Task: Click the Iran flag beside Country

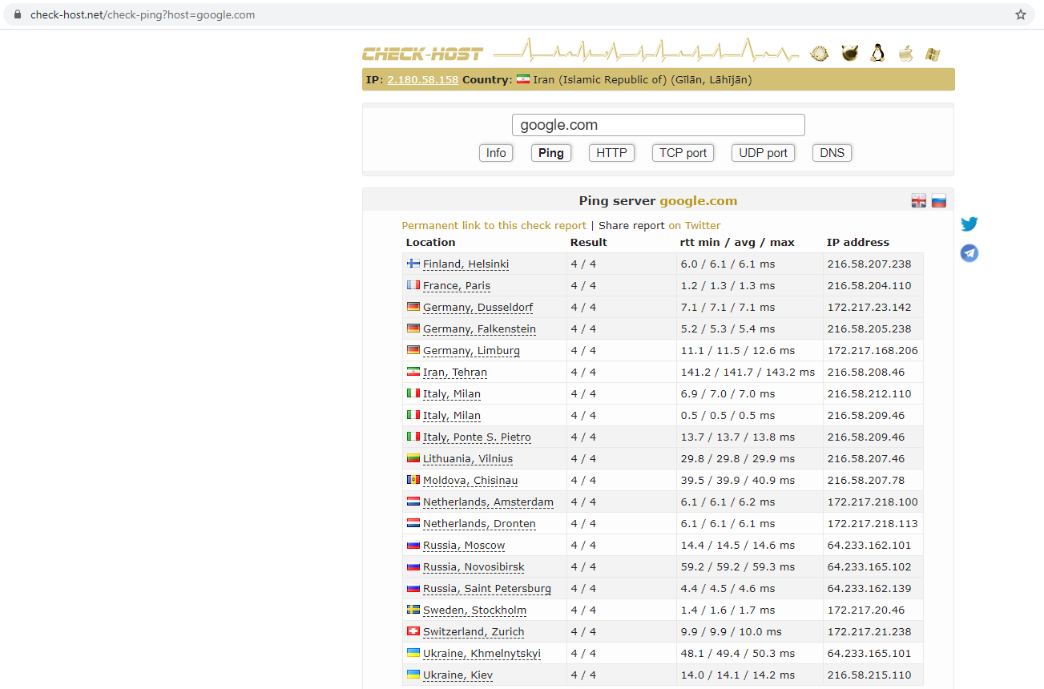Action: [523, 79]
